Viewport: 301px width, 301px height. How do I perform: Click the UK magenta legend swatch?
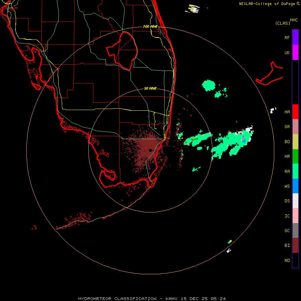coord(295,53)
